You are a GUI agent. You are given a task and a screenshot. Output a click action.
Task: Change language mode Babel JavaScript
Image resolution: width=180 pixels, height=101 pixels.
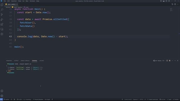[x=153, y=100]
